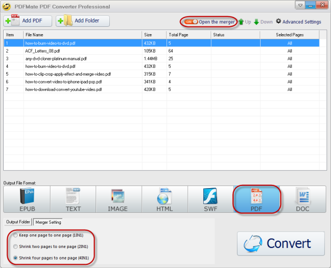Click the Selected Pages column header

coord(290,35)
